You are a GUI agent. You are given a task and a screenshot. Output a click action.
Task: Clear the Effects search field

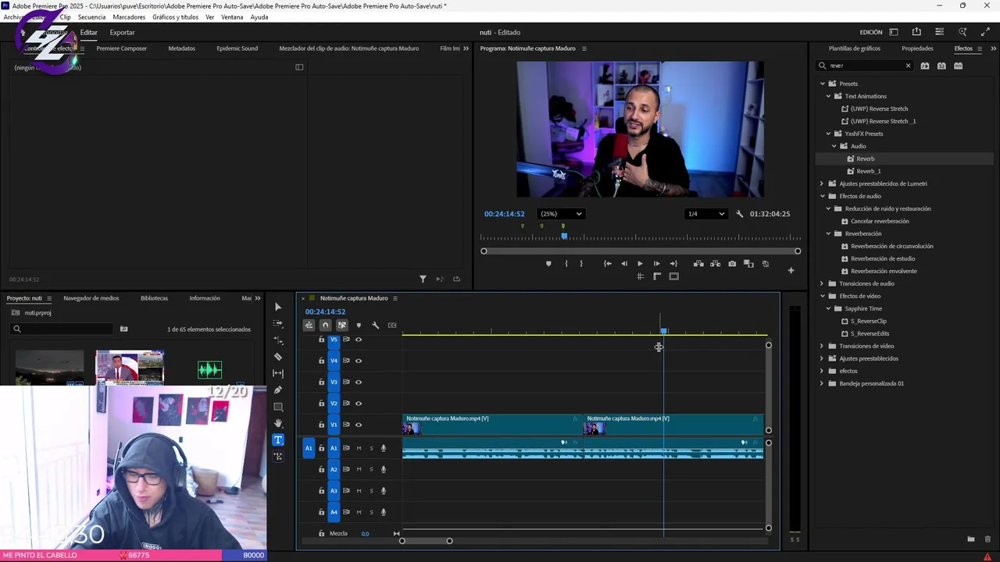coord(908,66)
